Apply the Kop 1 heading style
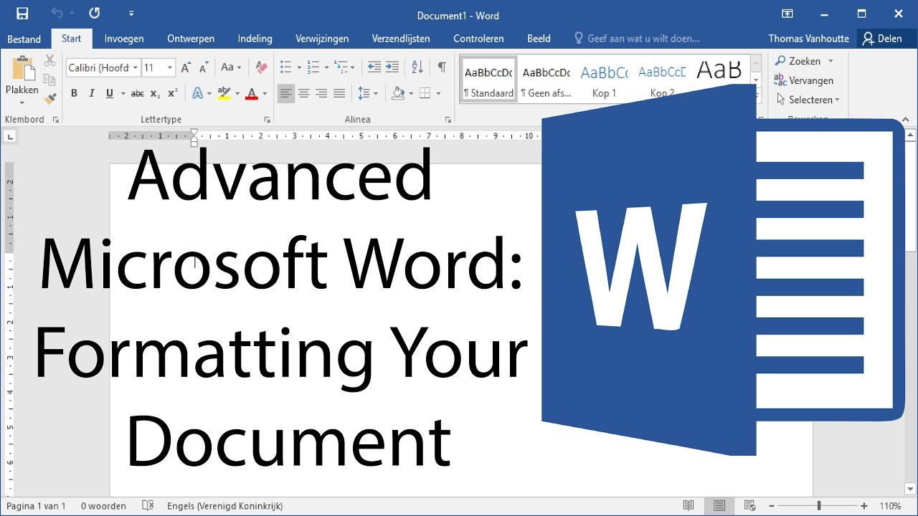The height and width of the screenshot is (516, 918). (x=604, y=80)
